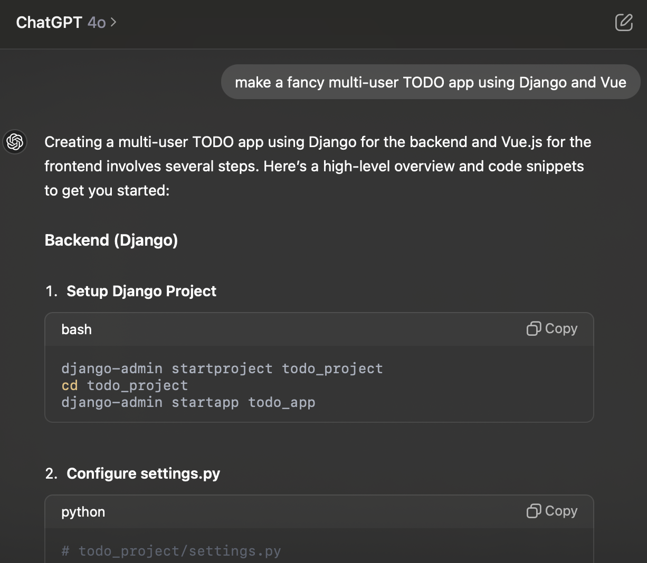Click the "cd todo_project" code line
This screenshot has width=647, height=563.
click(x=125, y=385)
